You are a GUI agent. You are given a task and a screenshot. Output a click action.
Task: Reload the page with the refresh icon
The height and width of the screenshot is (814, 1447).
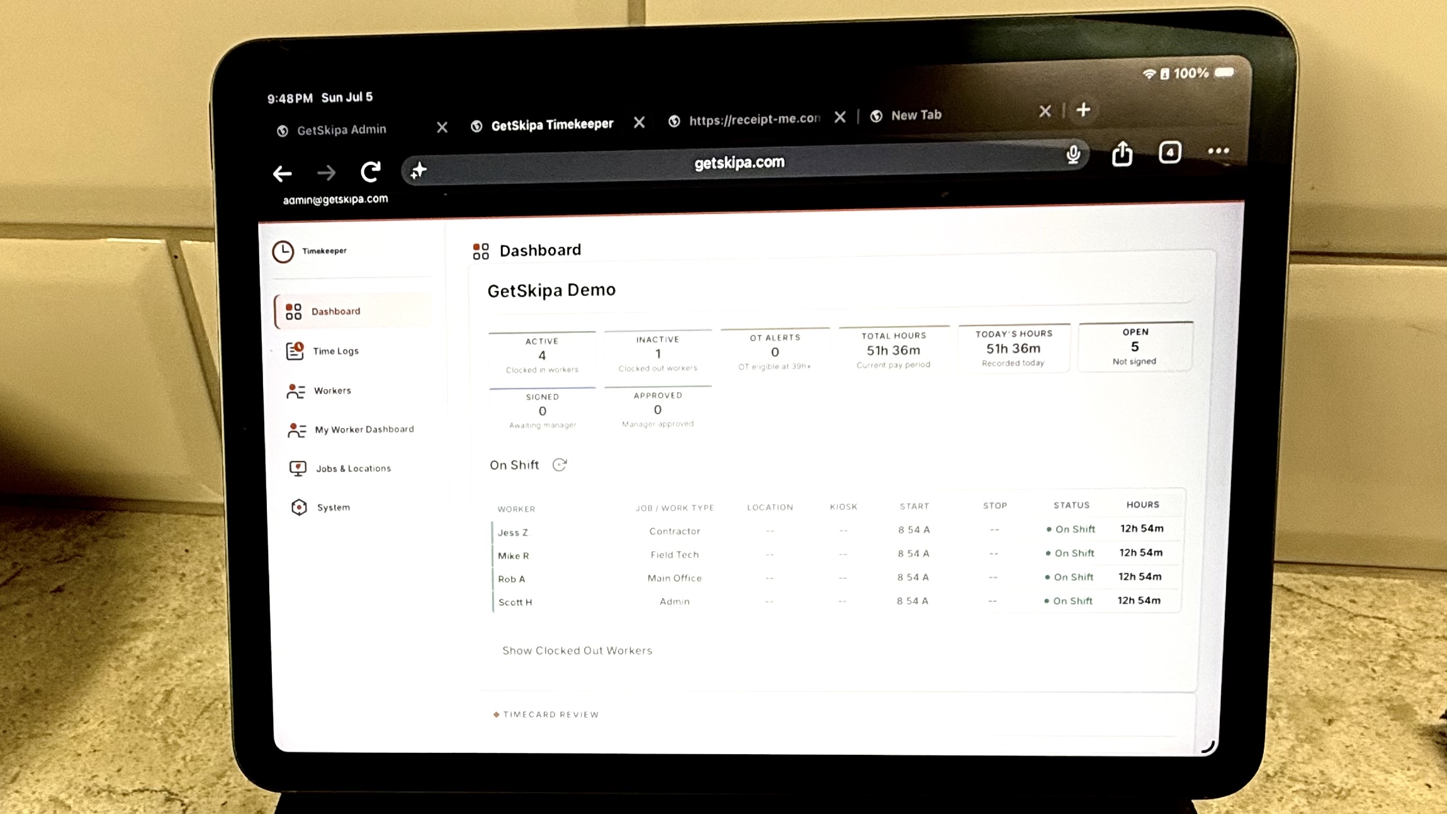click(x=371, y=171)
